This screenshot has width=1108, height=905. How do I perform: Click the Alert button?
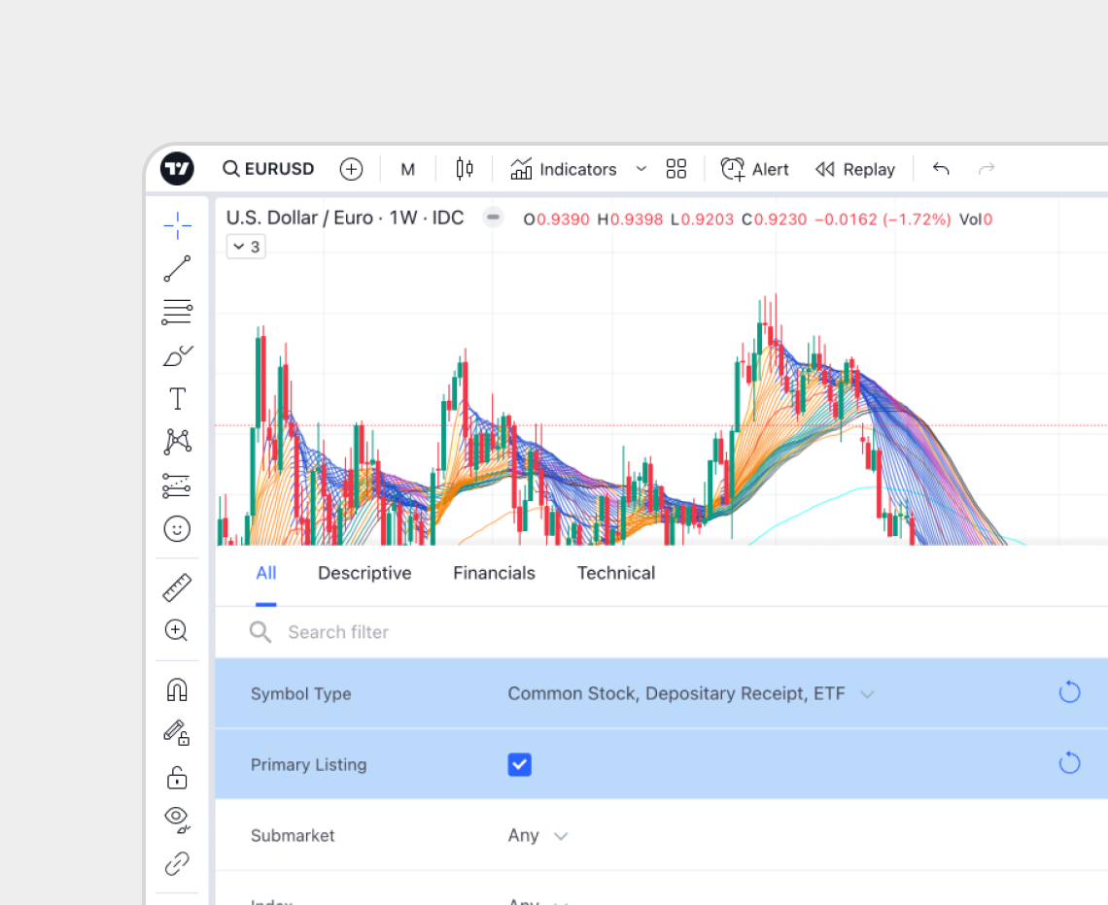(x=755, y=169)
